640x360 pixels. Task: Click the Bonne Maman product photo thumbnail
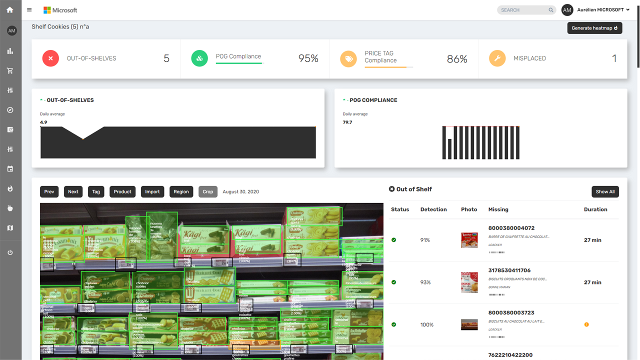click(469, 282)
